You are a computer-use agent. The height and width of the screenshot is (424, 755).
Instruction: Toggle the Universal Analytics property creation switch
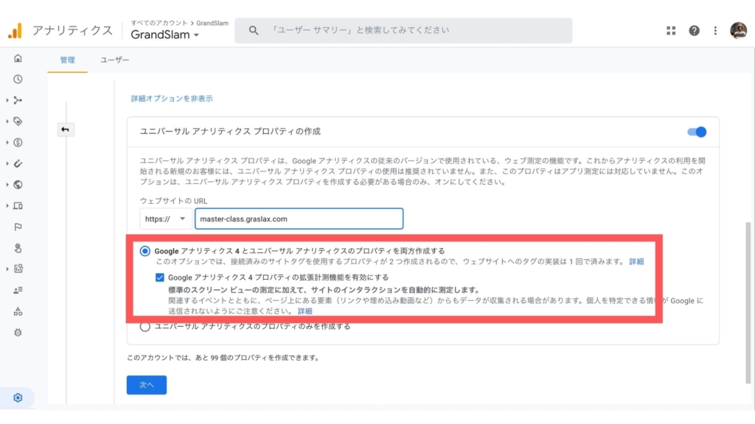[697, 132]
